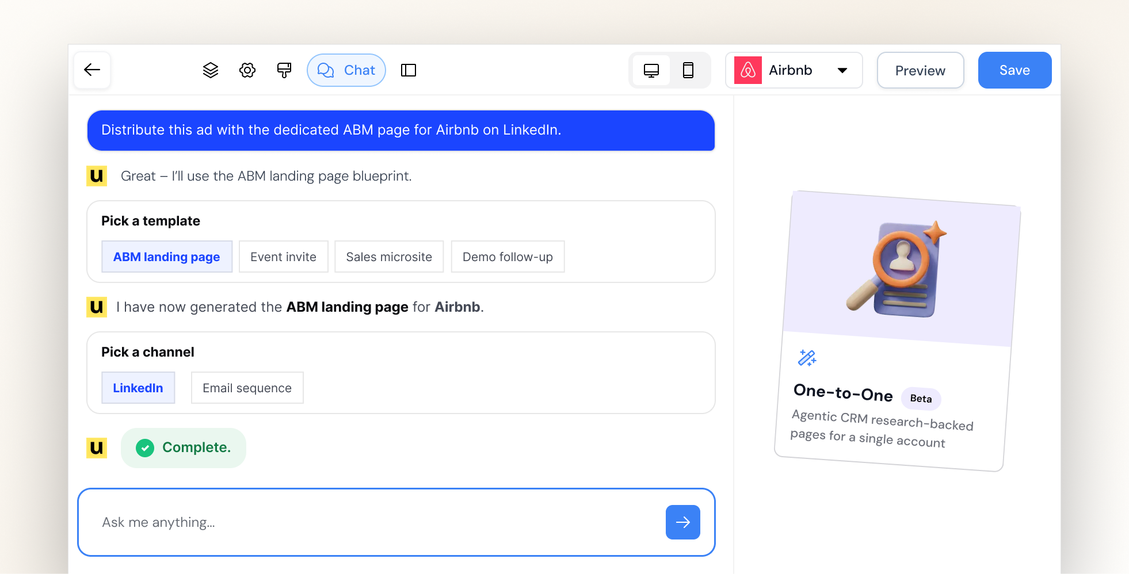Image resolution: width=1129 pixels, height=574 pixels.
Task: Click the back arrow button
Action: pyautogui.click(x=92, y=70)
